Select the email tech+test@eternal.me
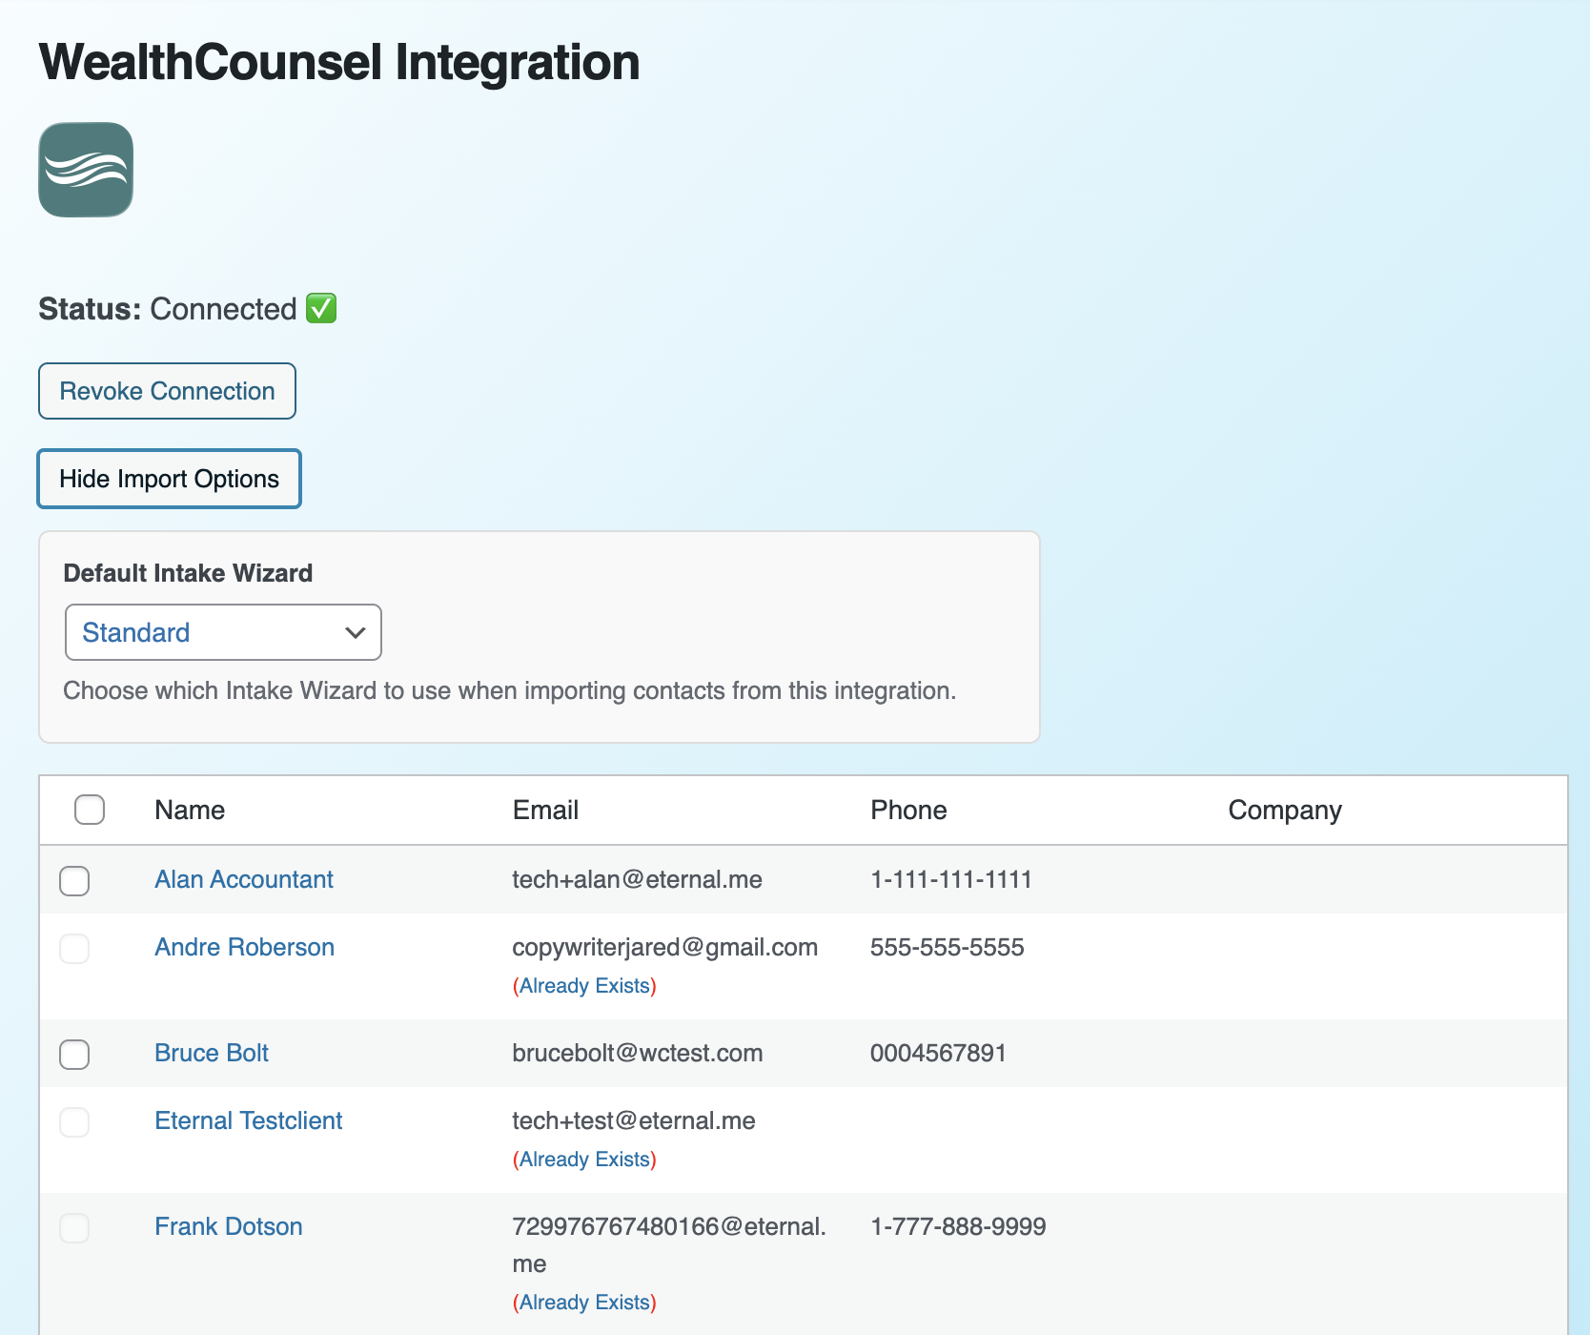The height and width of the screenshot is (1335, 1590). tap(634, 1120)
